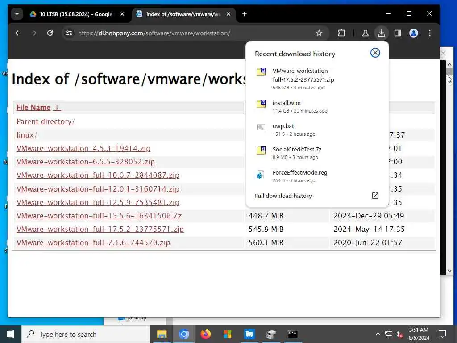The width and height of the screenshot is (457, 343).
Task: Click the 545.9 MiB size cell
Action: (x=266, y=229)
